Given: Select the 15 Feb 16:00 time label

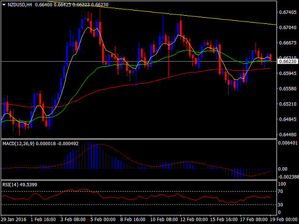Looking at the screenshot, I should [x=224, y=219].
